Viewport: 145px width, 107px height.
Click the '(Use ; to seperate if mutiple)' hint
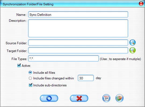click(120, 59)
